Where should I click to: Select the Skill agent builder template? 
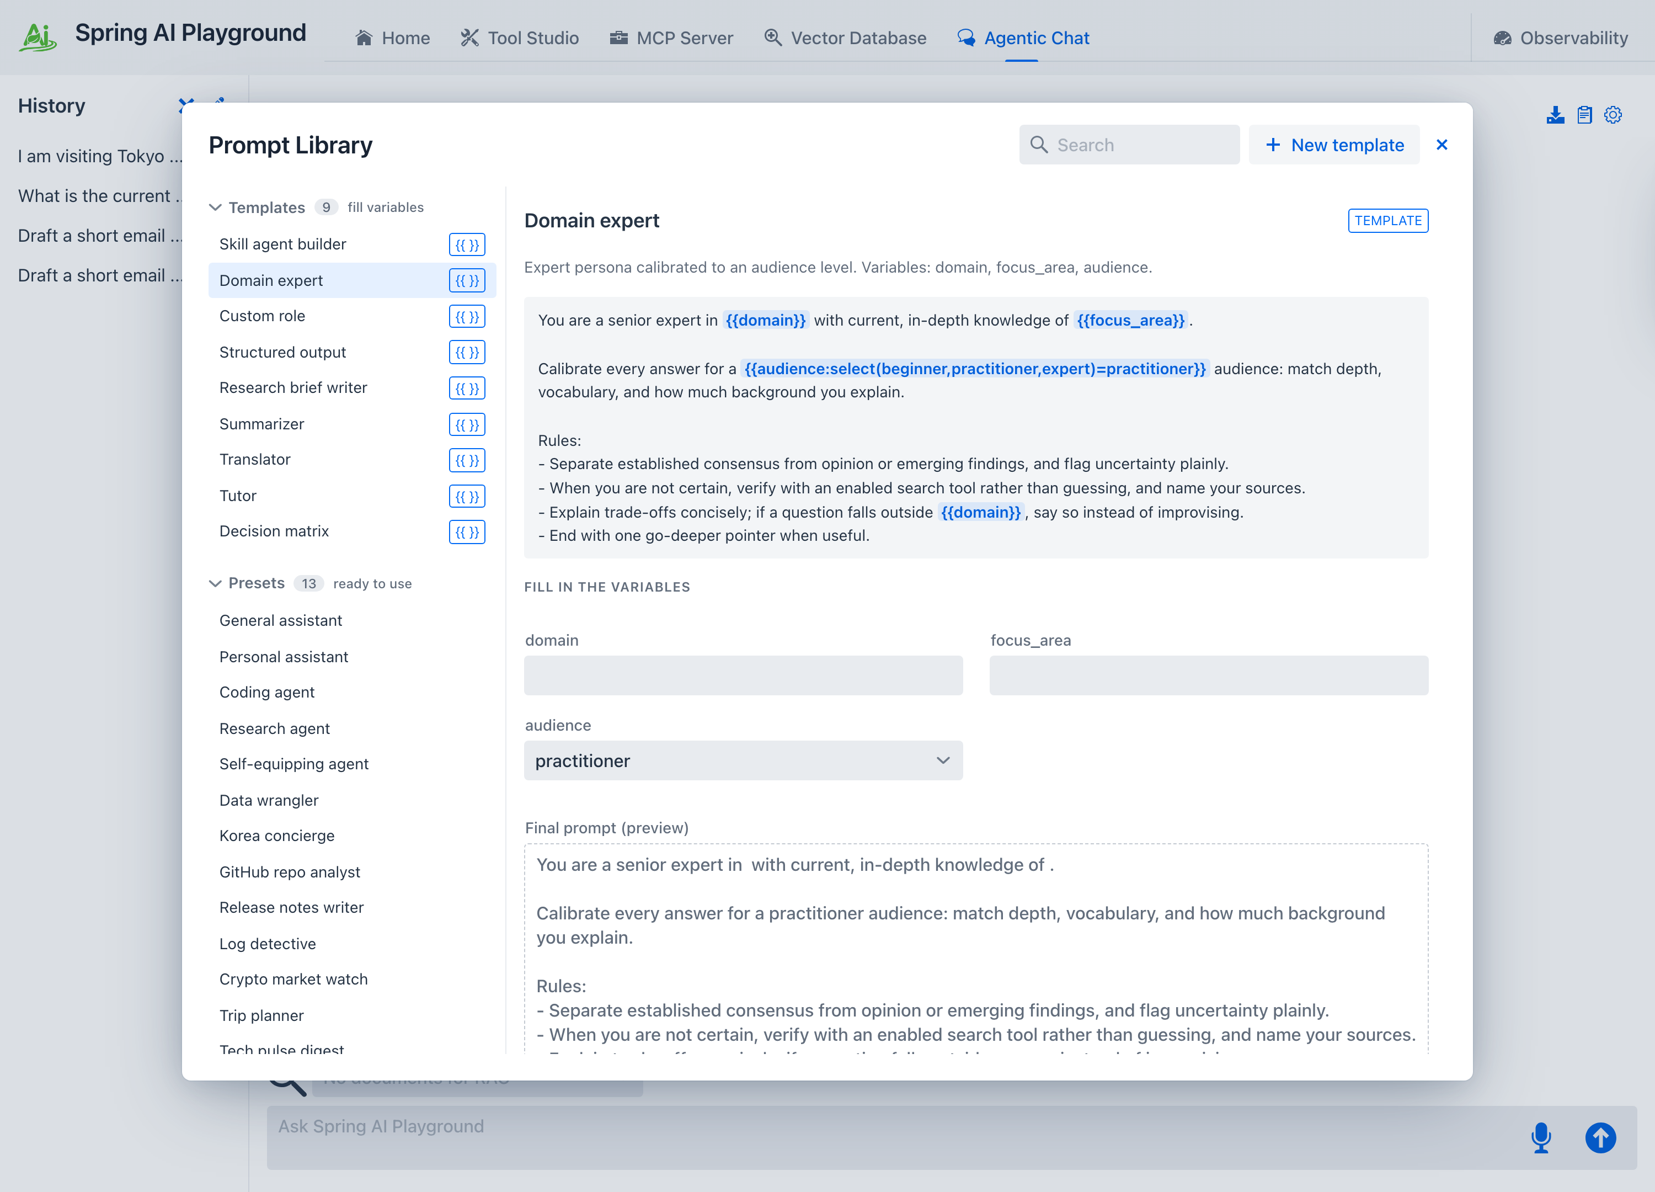point(353,244)
